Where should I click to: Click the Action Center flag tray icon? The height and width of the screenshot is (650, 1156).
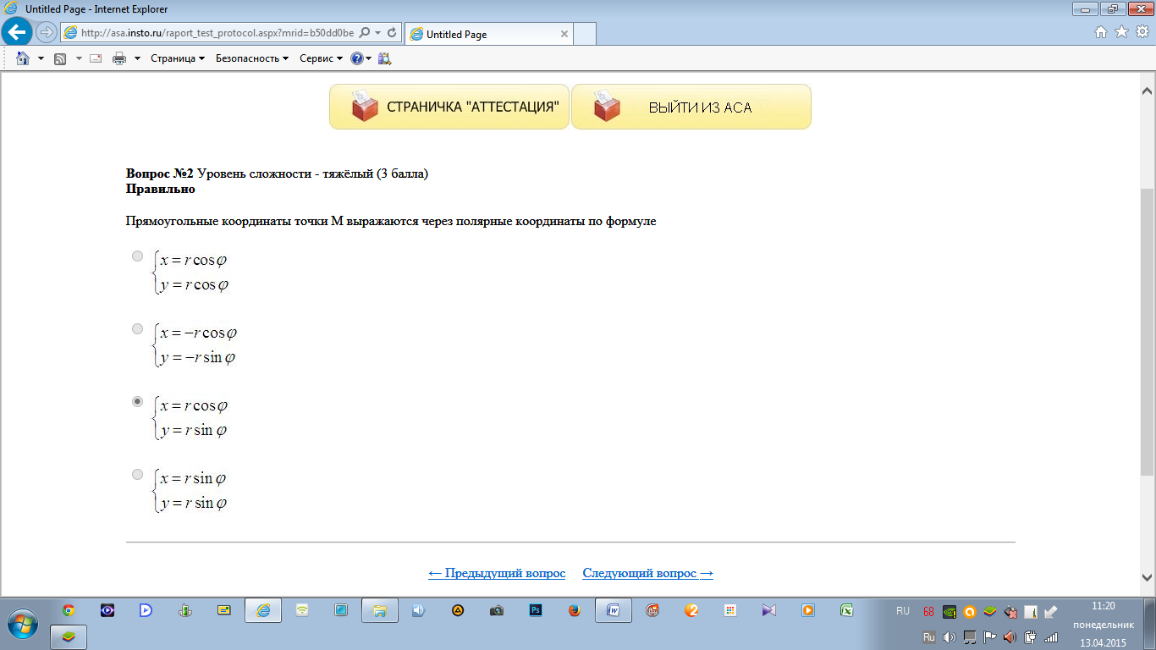coord(989,636)
